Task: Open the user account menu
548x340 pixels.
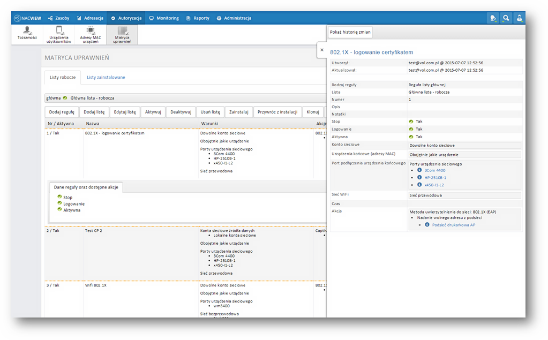Action: point(520,18)
